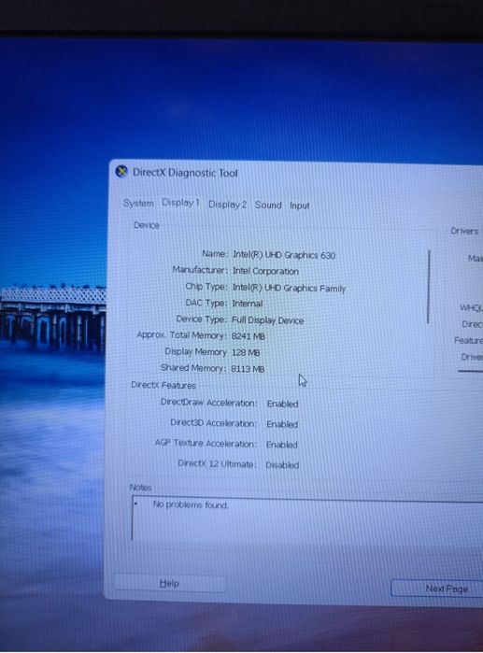Click shared memory value '8113 MB'
The width and height of the screenshot is (483, 653).
pyautogui.click(x=248, y=369)
